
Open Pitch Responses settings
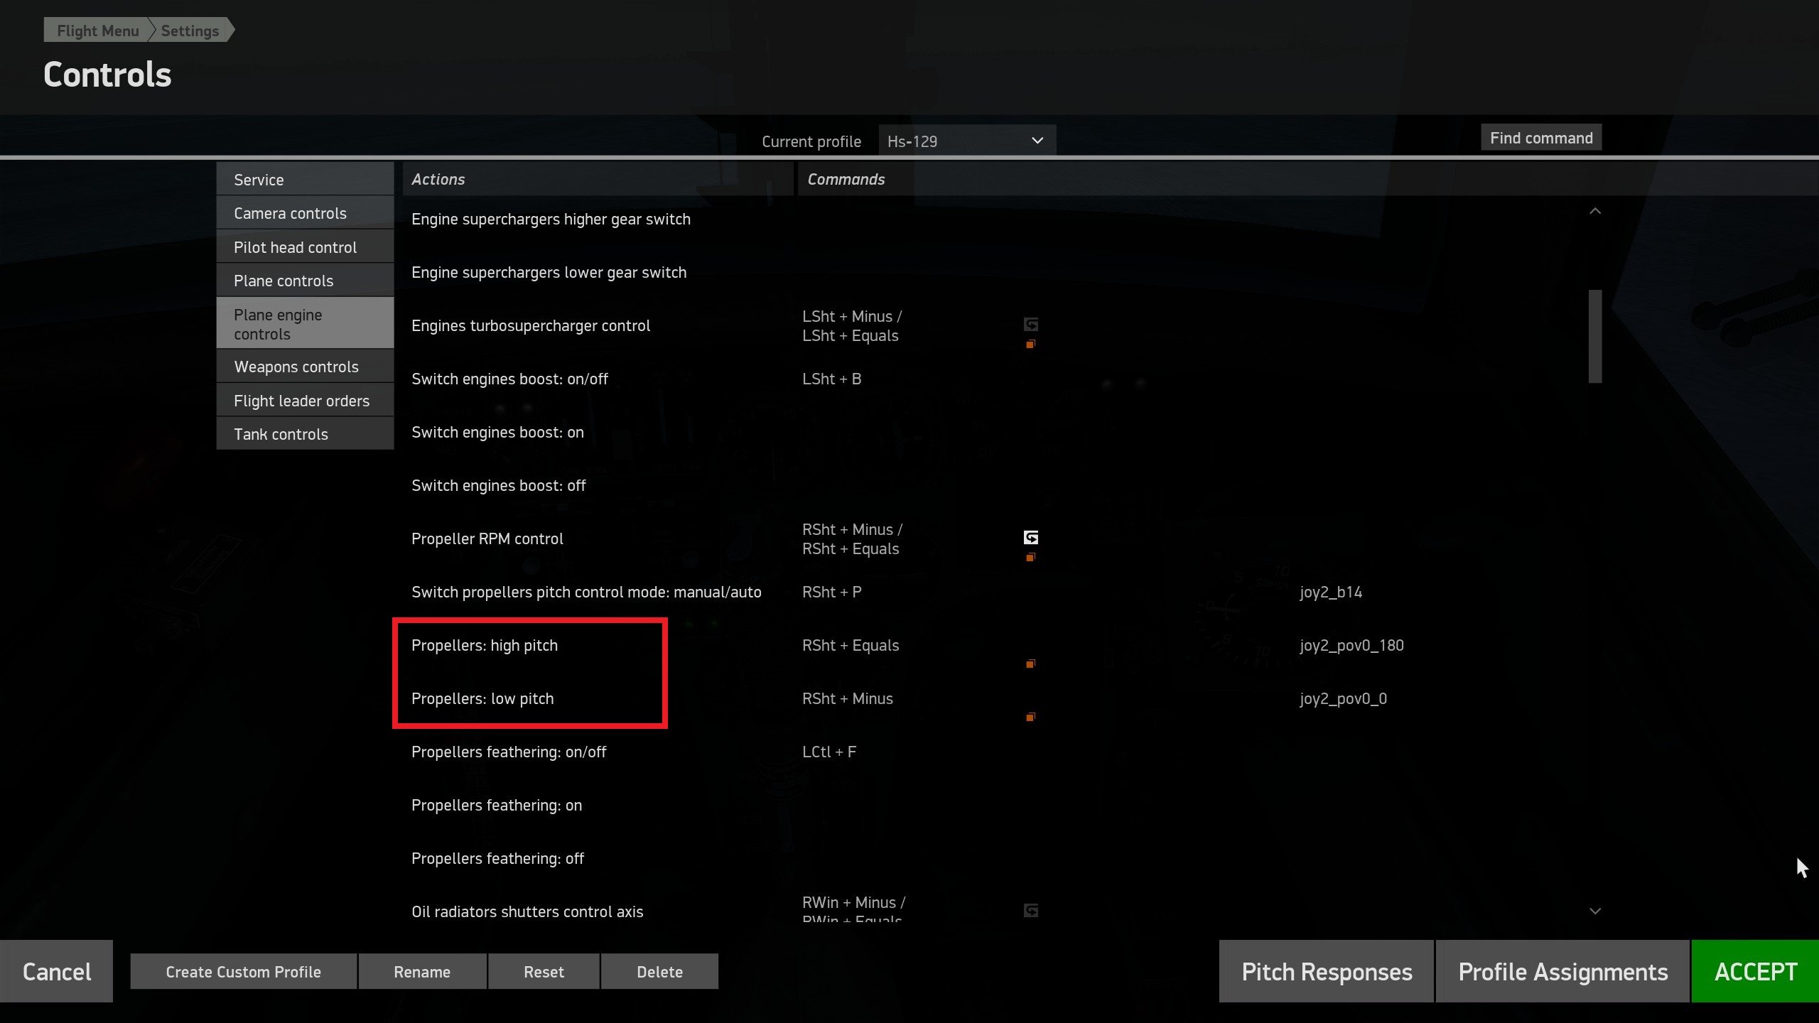[x=1326, y=971]
